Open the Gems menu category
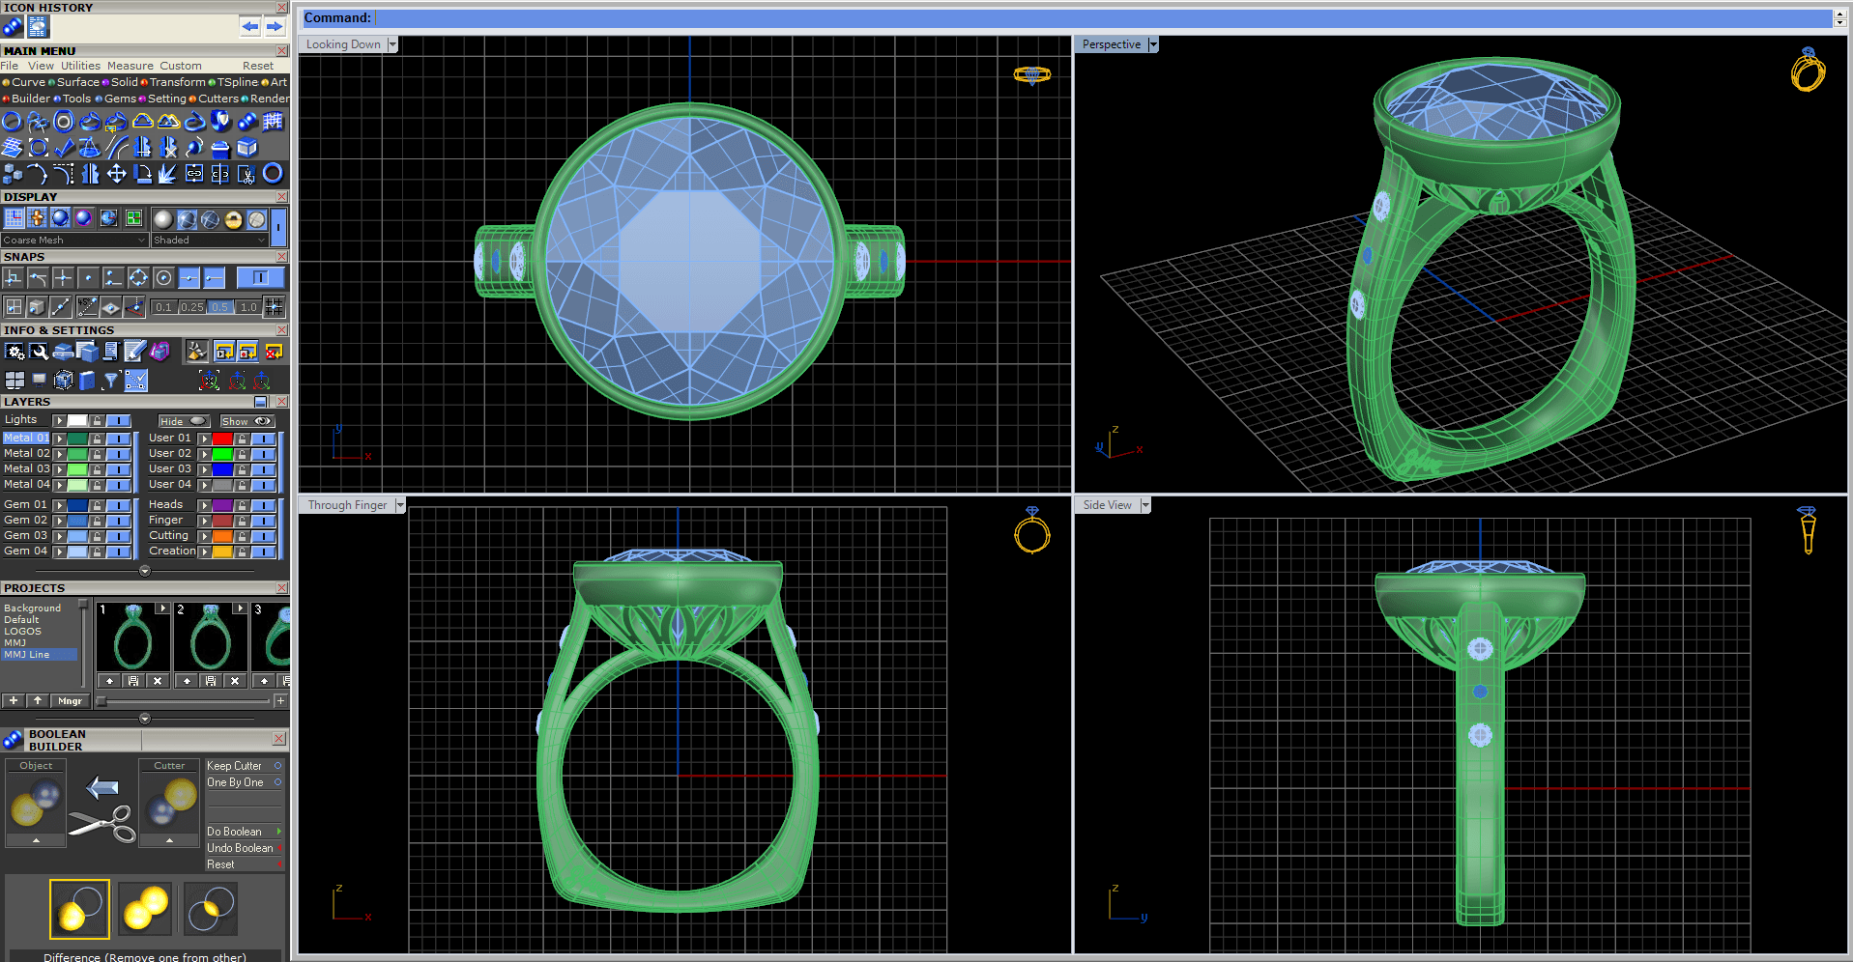This screenshot has height=962, width=1853. [x=120, y=99]
